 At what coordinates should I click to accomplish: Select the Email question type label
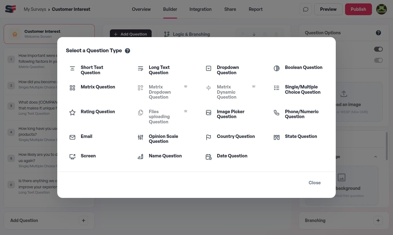(87, 136)
